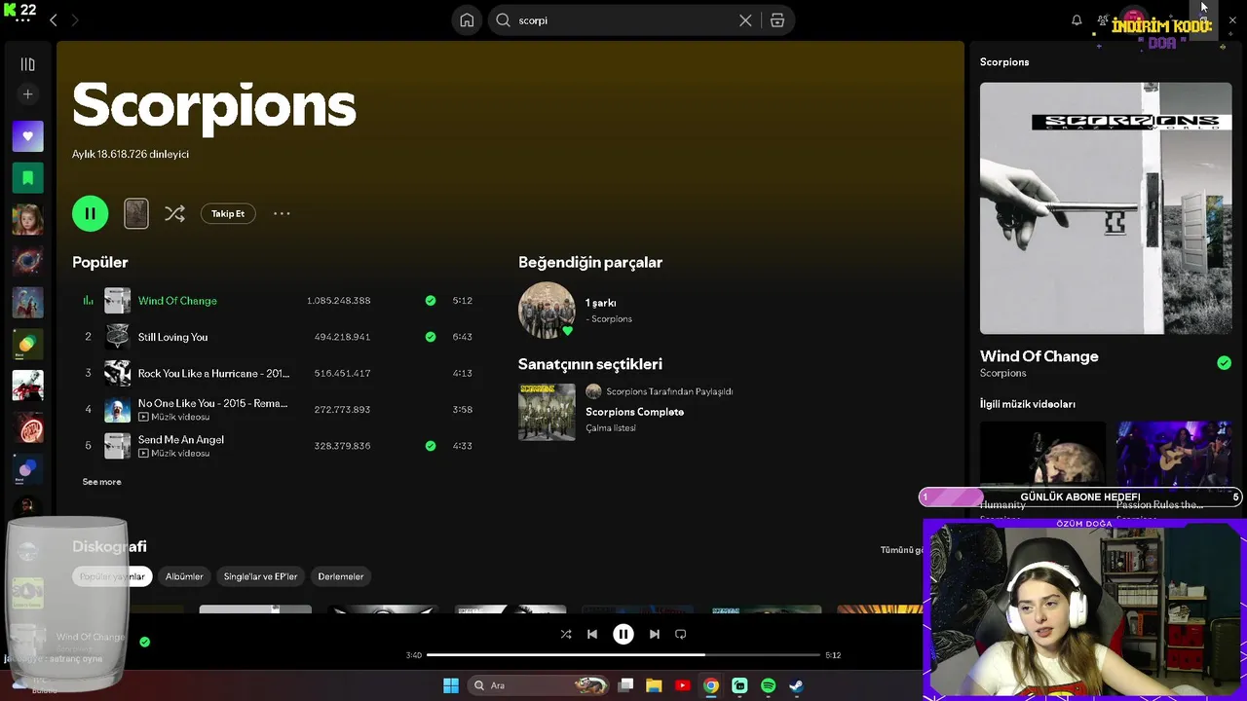Open Steam from the taskbar
This screenshot has height=701, width=1247.
(796, 685)
